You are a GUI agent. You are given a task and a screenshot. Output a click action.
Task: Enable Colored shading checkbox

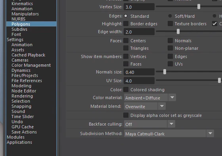point(126,89)
